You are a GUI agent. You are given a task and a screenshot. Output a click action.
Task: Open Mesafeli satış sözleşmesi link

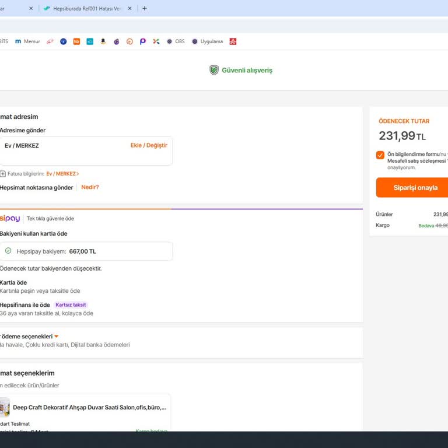(416, 161)
